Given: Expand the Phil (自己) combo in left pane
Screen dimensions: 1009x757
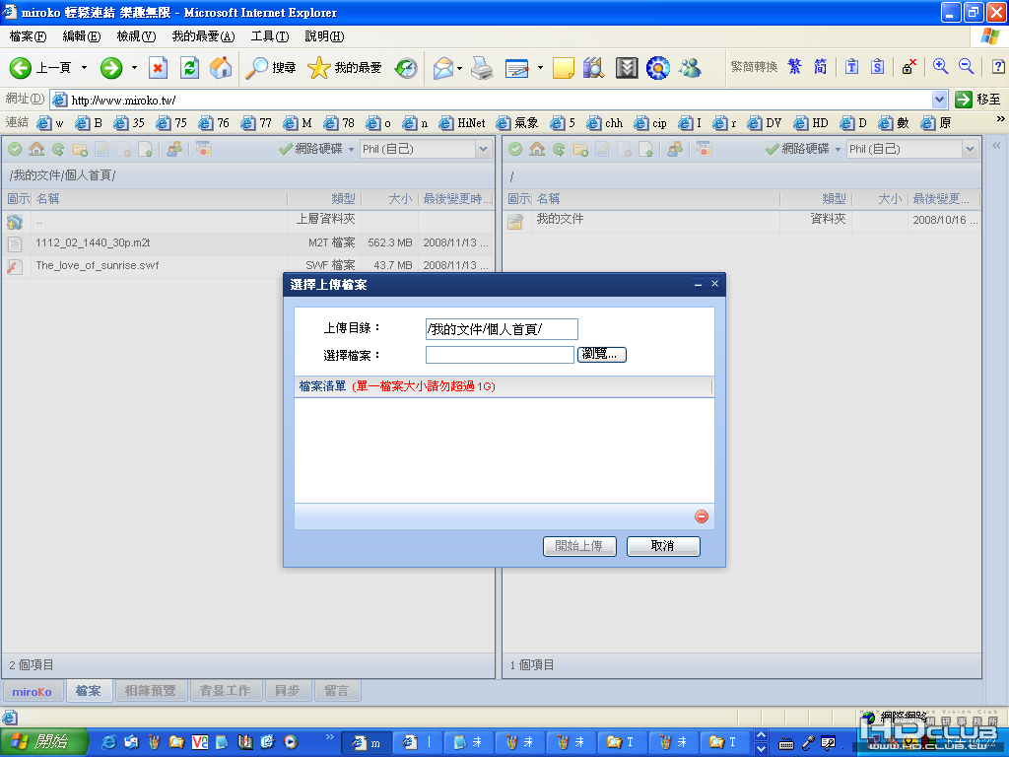Looking at the screenshot, I should [x=483, y=150].
